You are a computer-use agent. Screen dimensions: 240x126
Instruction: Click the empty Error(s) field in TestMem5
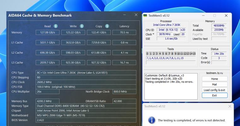pyautogui.click(x=219, y=62)
